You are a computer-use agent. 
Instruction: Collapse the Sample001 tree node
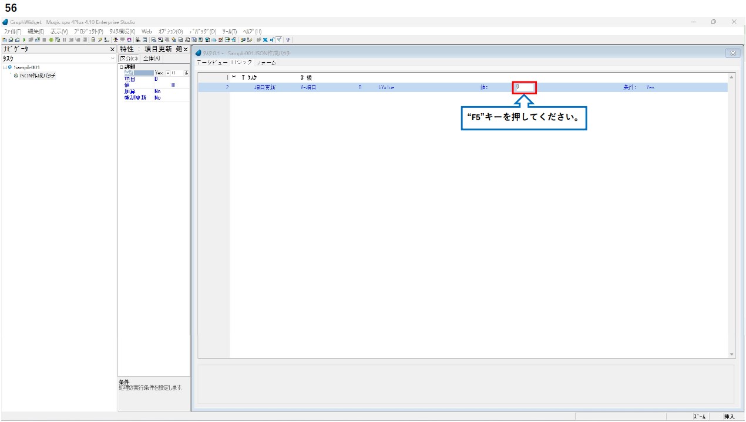pos(5,67)
